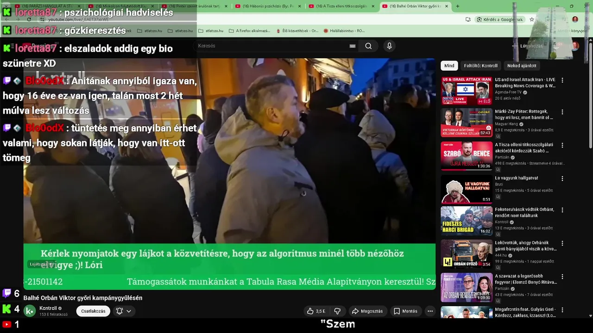
Task: Start voice search with the microphone icon
Action: tap(389, 46)
